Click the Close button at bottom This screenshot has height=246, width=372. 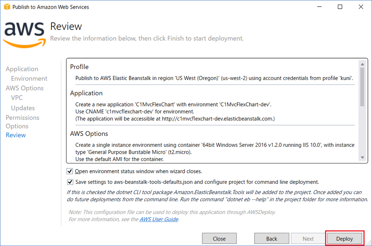219,238
